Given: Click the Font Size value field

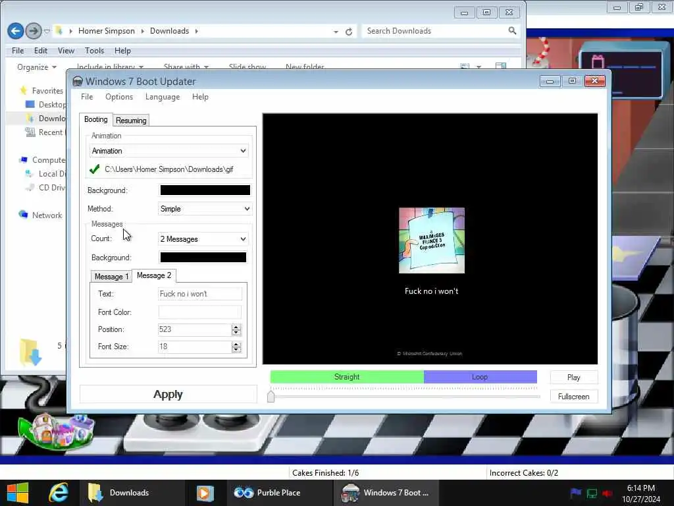Looking at the screenshot, I should click(x=195, y=347).
